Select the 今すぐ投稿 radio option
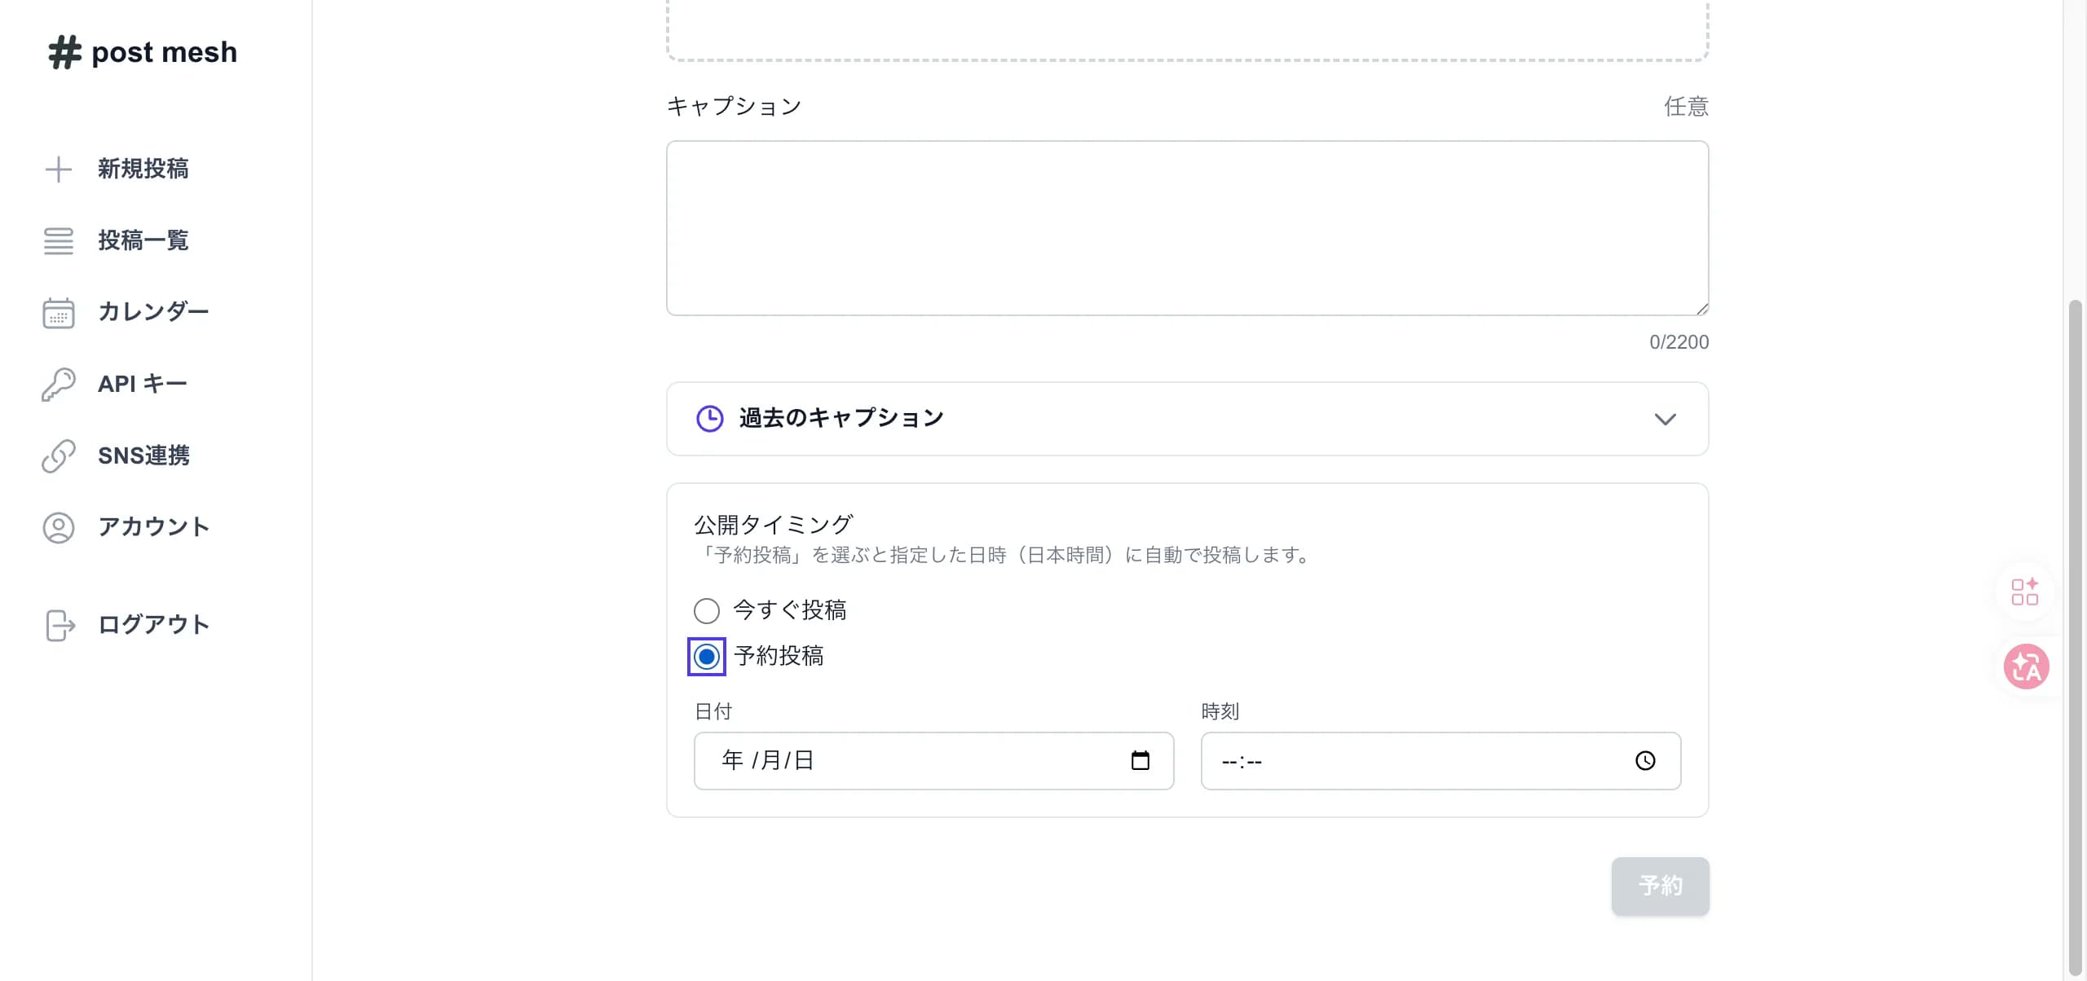2087x981 pixels. click(706, 610)
